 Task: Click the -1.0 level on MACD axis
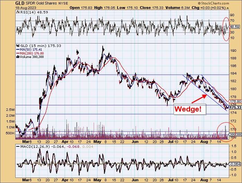click(x=233, y=175)
